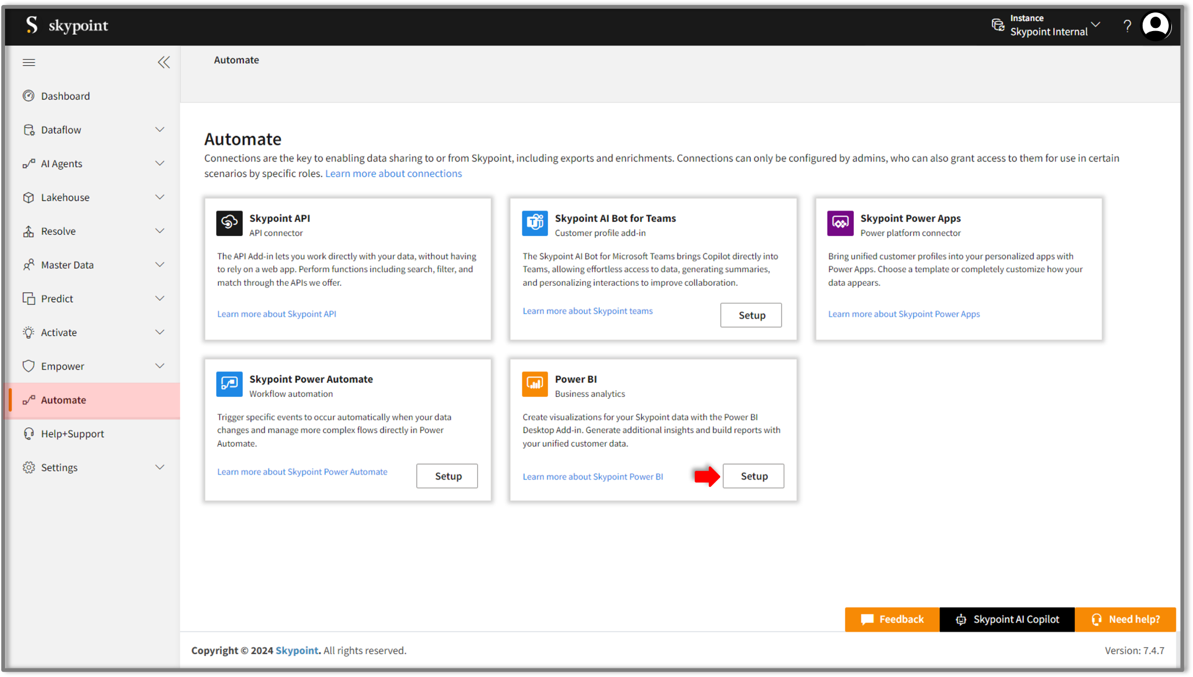Open Help+Support in sidebar
The width and height of the screenshot is (1193, 677).
(72, 434)
